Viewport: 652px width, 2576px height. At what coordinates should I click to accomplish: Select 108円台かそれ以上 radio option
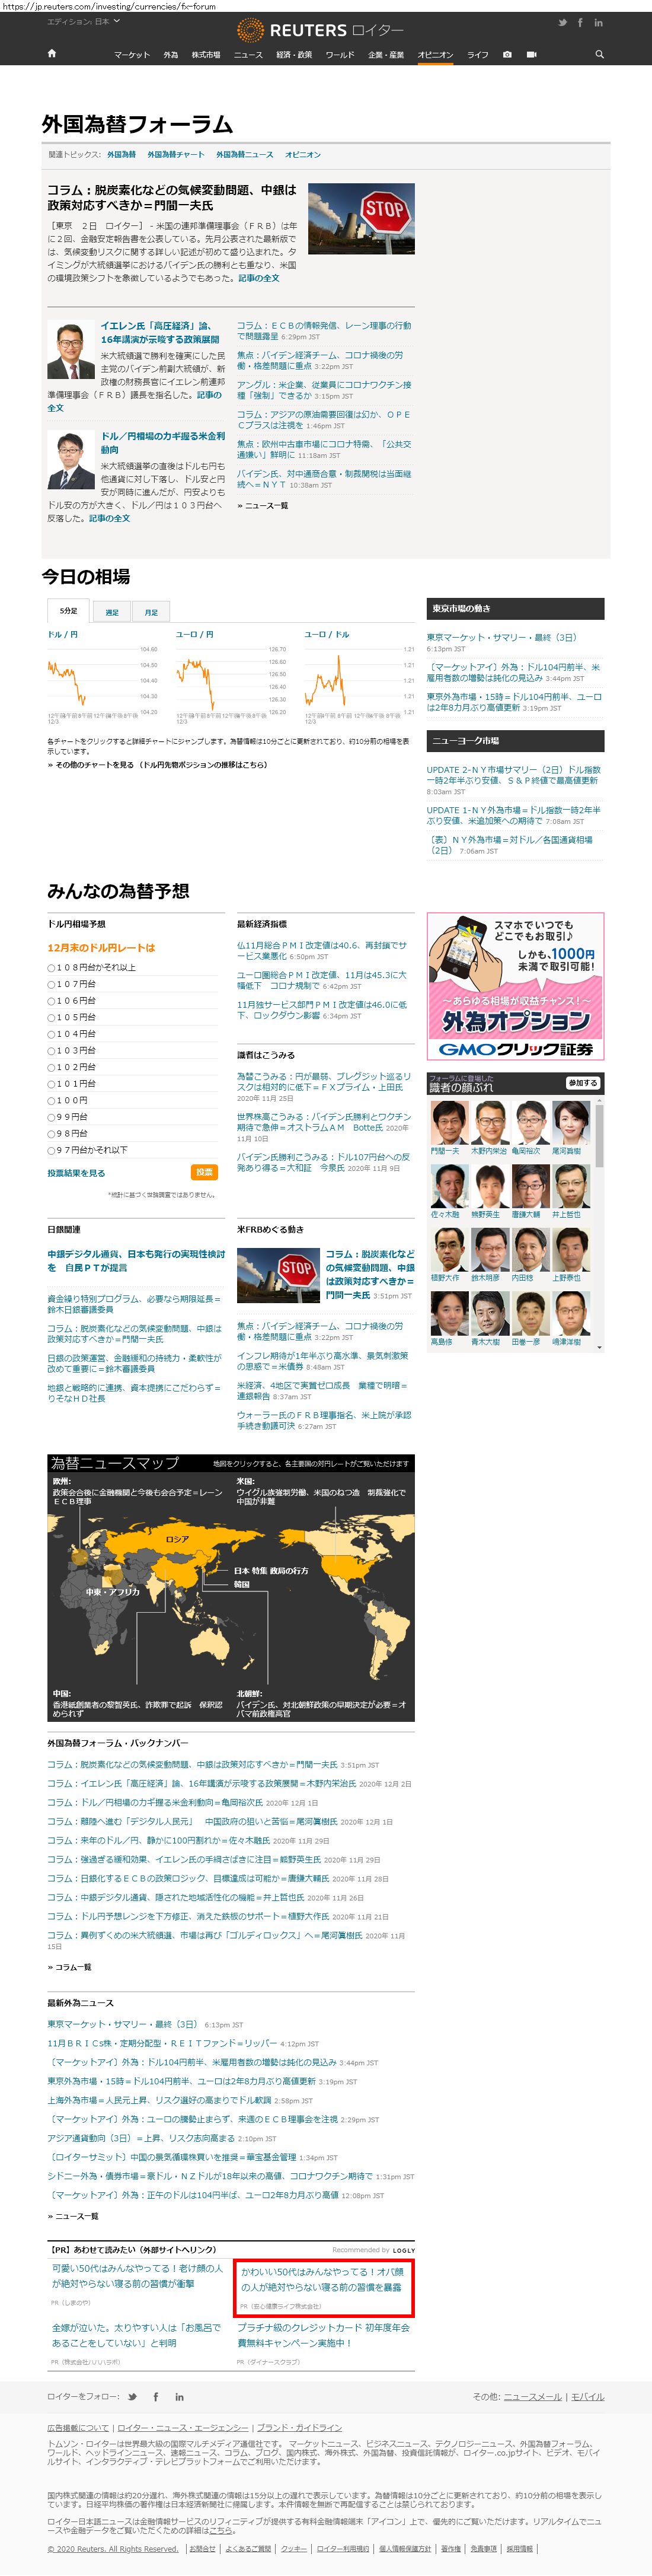(x=51, y=967)
